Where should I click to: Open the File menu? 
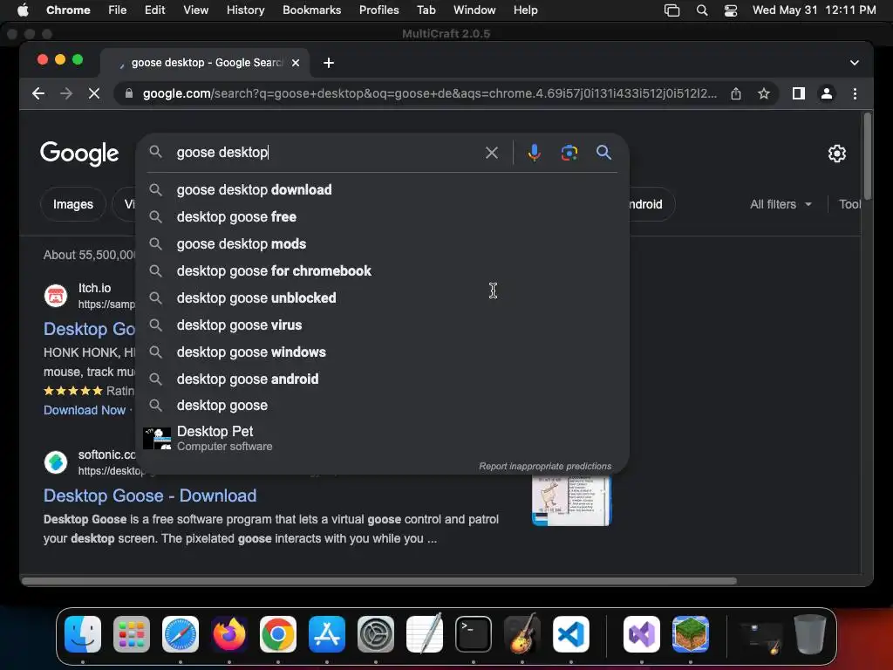pyautogui.click(x=118, y=10)
